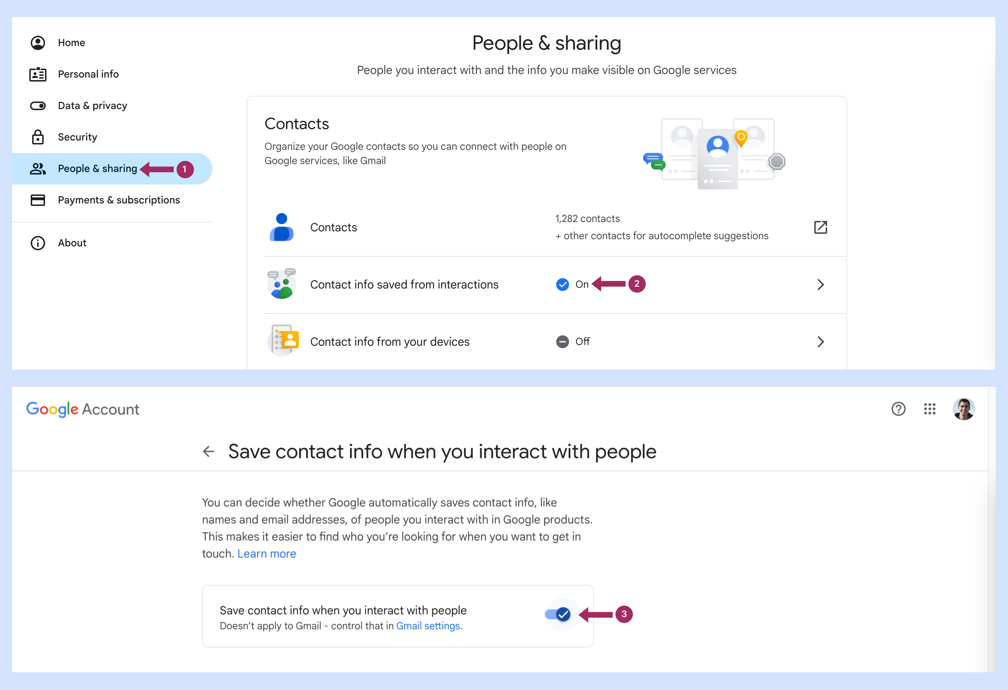Image resolution: width=1008 pixels, height=690 pixels.
Task: Click the Home sidebar icon
Action: point(38,43)
